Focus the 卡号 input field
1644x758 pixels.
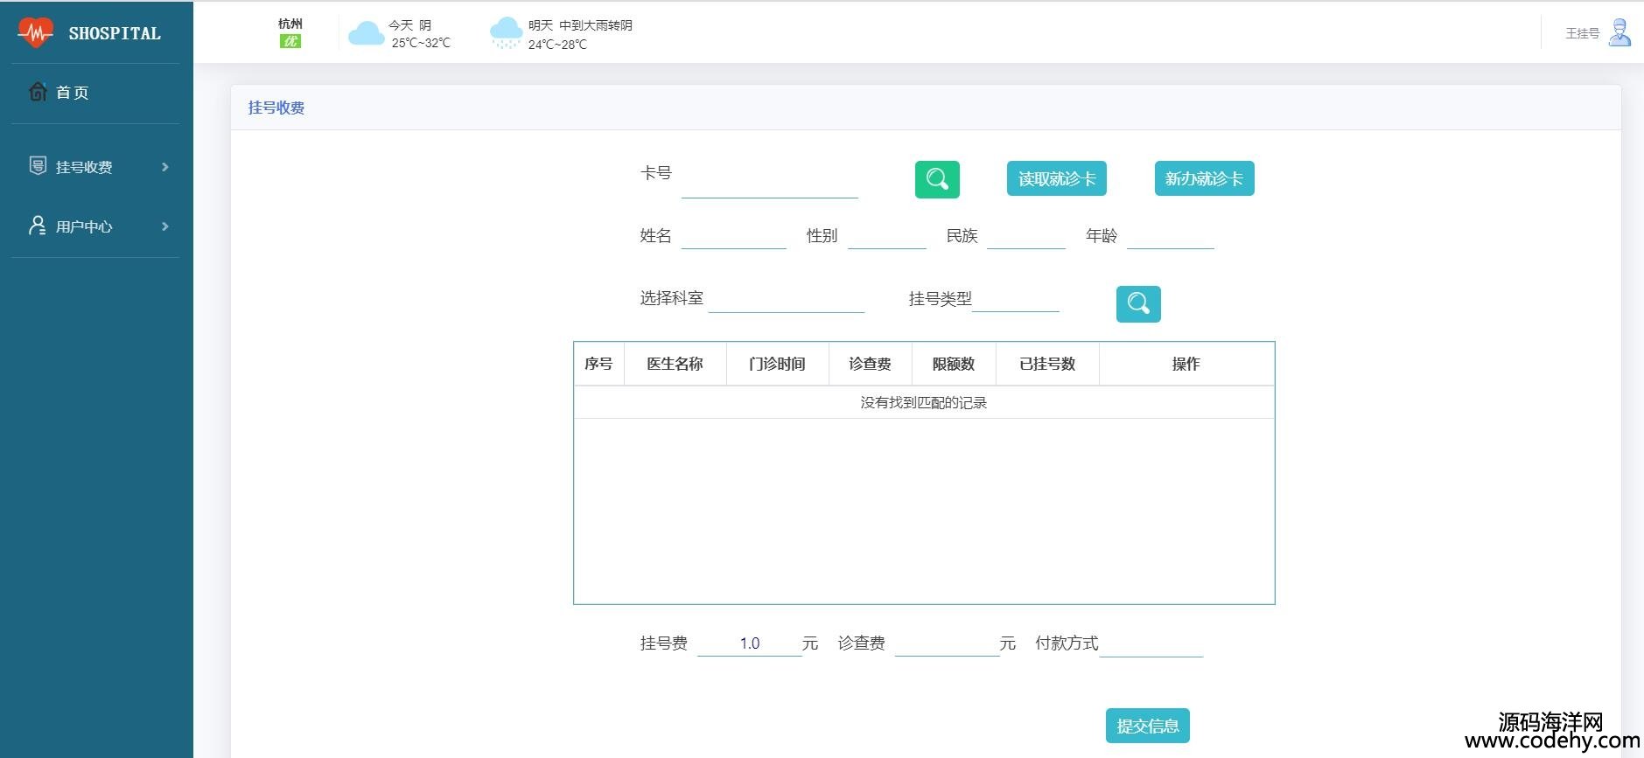pyautogui.click(x=769, y=184)
